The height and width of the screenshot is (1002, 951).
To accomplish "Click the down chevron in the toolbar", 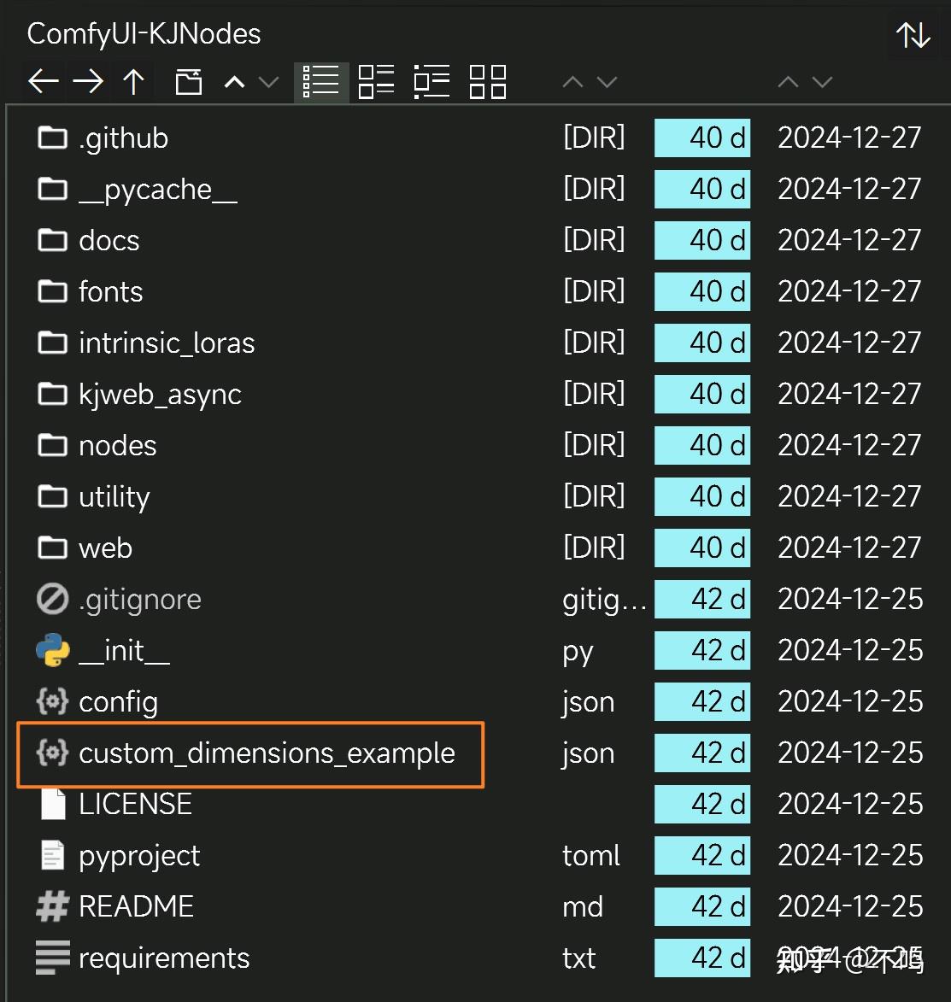I will [x=269, y=83].
